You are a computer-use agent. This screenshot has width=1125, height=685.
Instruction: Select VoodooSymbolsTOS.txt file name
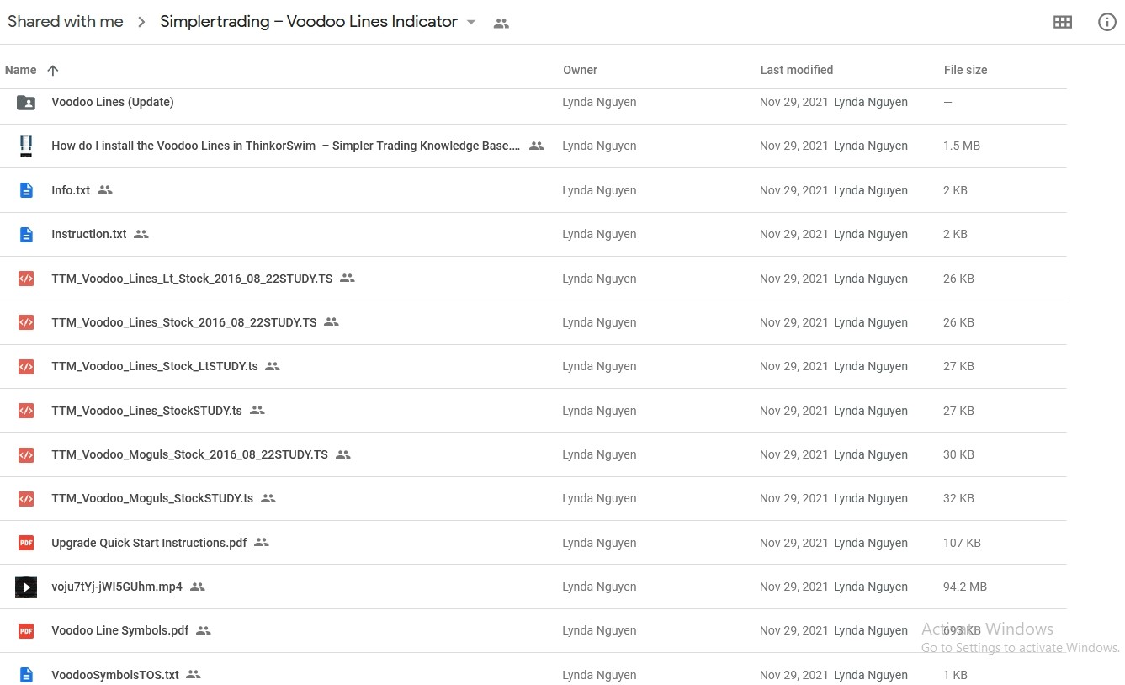point(115,675)
